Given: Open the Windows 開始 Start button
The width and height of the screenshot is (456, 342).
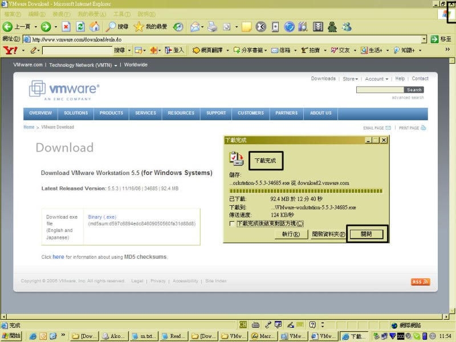Looking at the screenshot, I should pos(11,336).
